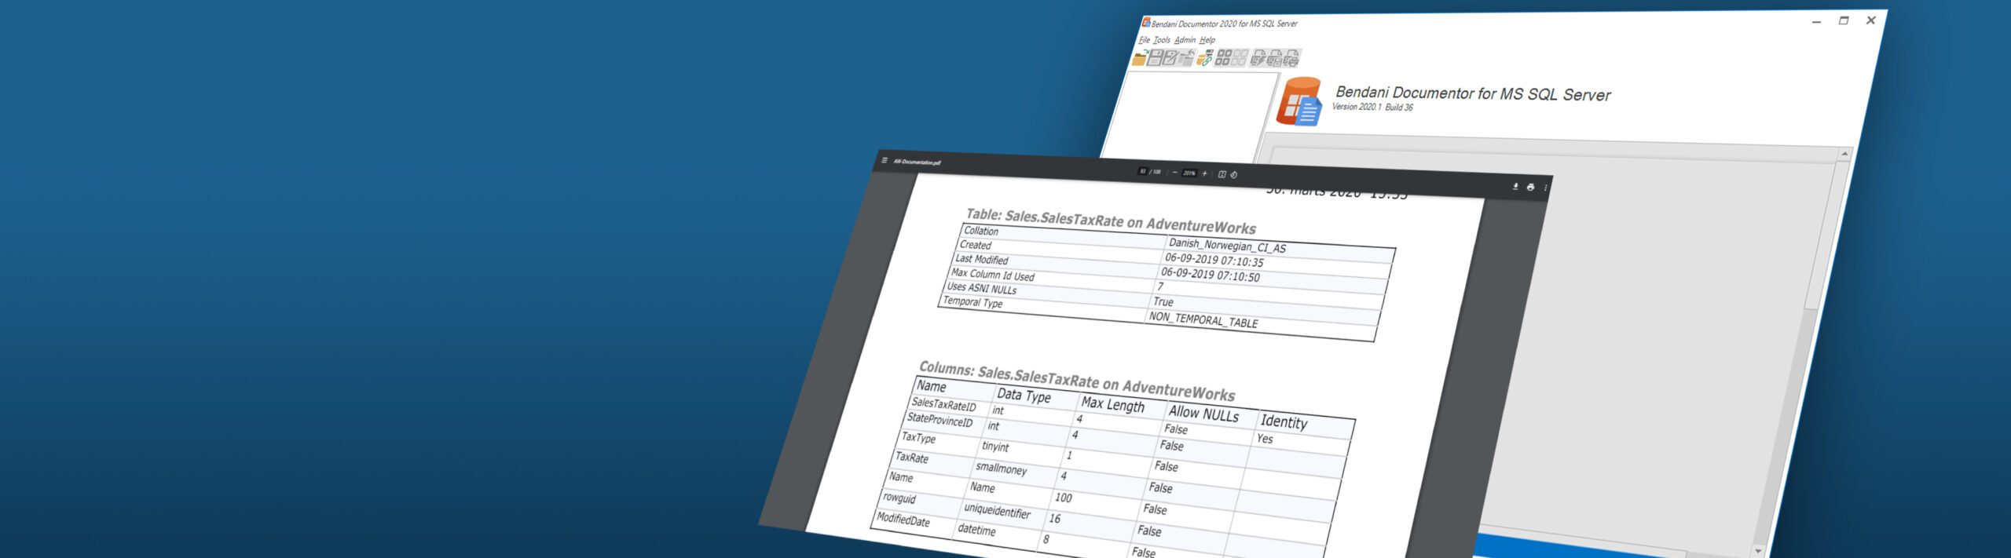Click the 'TaxRate' cell

[912, 457]
